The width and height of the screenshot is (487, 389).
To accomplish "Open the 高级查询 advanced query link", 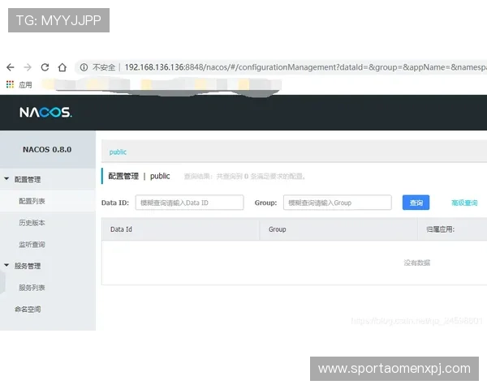I will (464, 203).
